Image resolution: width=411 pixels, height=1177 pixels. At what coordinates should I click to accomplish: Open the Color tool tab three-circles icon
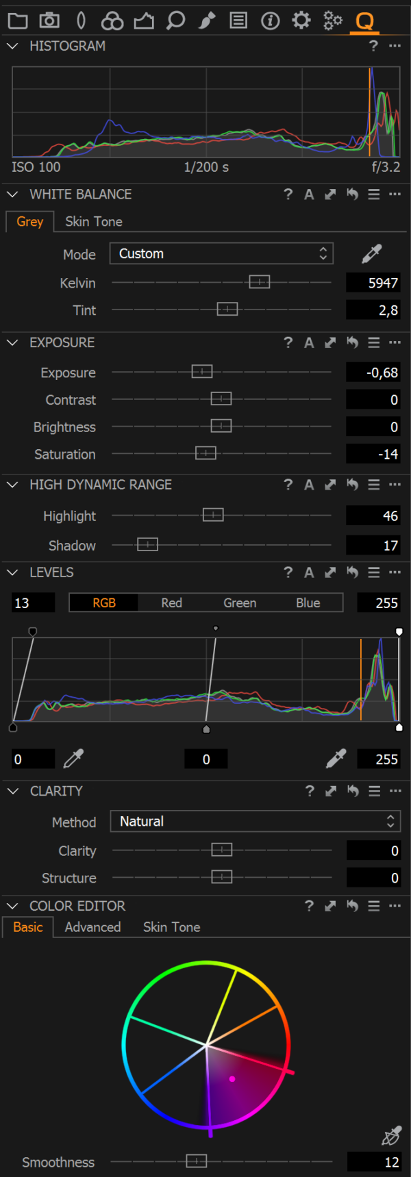click(112, 21)
